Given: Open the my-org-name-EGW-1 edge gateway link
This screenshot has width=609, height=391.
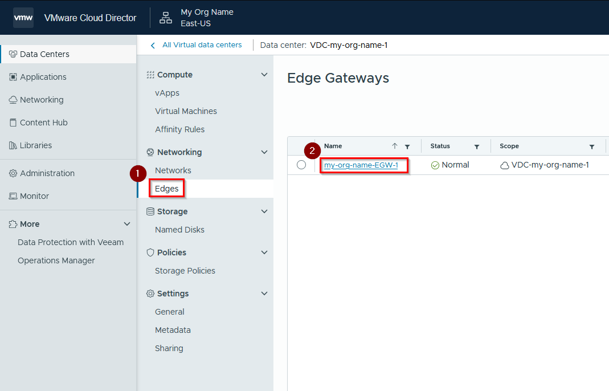Looking at the screenshot, I should (361, 165).
